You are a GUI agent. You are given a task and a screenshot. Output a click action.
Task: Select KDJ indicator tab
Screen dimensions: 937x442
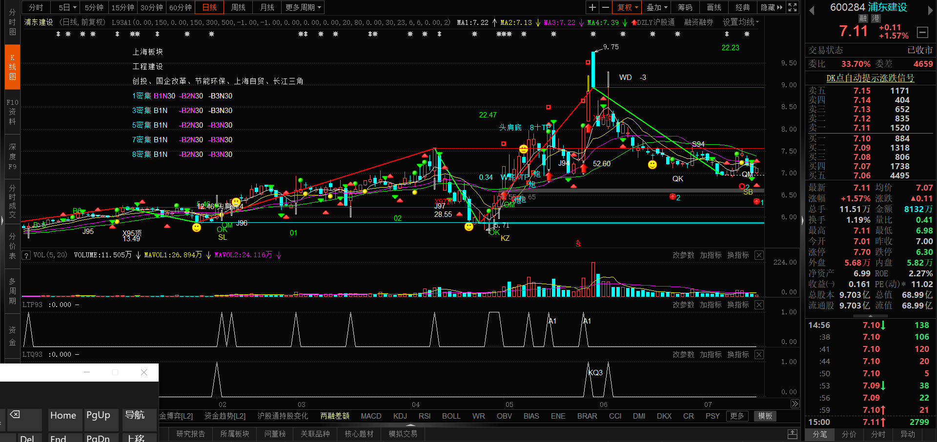pyautogui.click(x=400, y=416)
